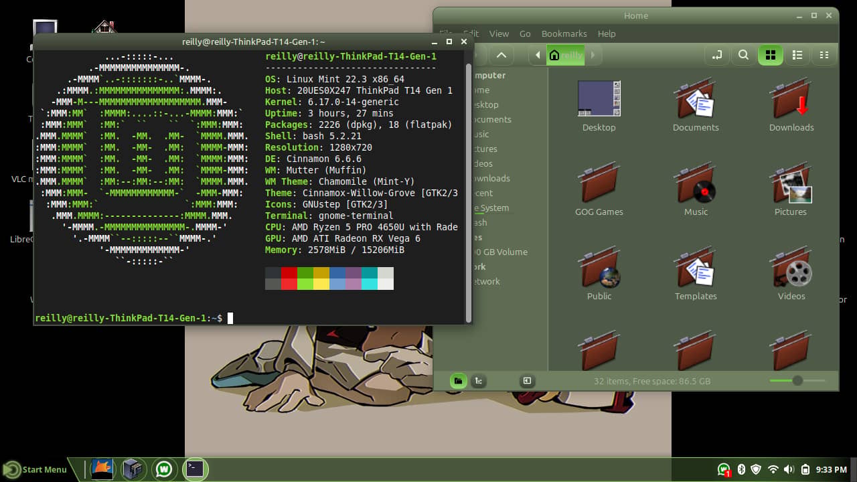Open the volume speaker tray icon

pos(789,469)
